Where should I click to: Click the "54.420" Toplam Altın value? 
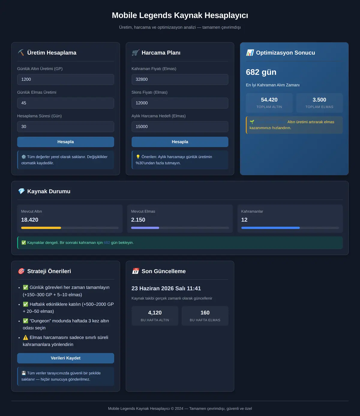point(269,100)
